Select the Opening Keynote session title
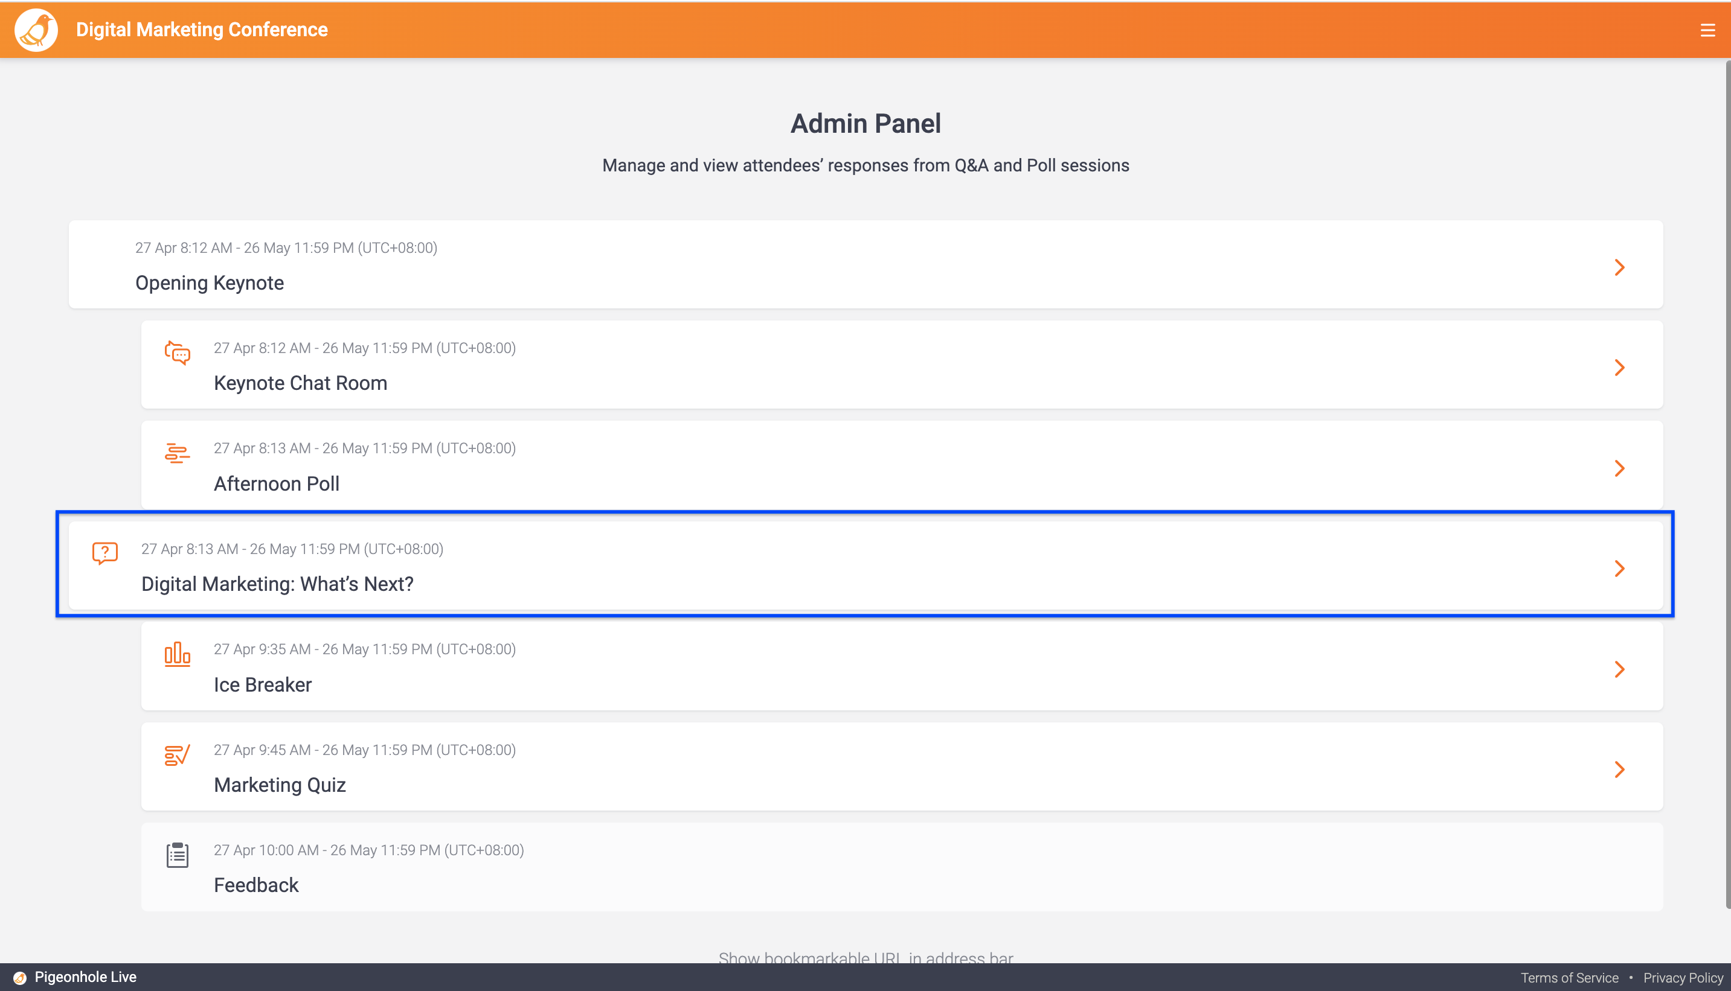 (x=210, y=282)
